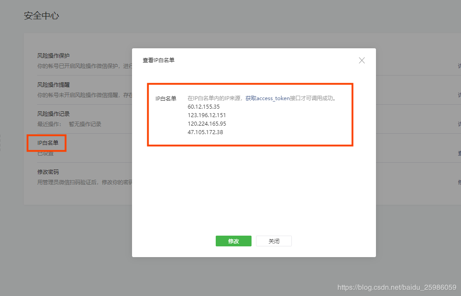Click the 关闭 button in the dialog

click(273, 241)
